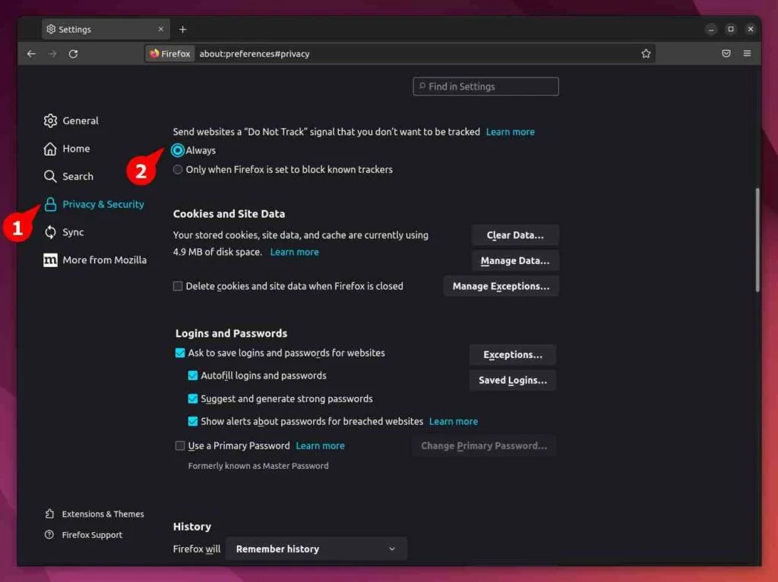Open More from Mozilla category
Viewport: 778px width, 582px height.
tap(95, 260)
